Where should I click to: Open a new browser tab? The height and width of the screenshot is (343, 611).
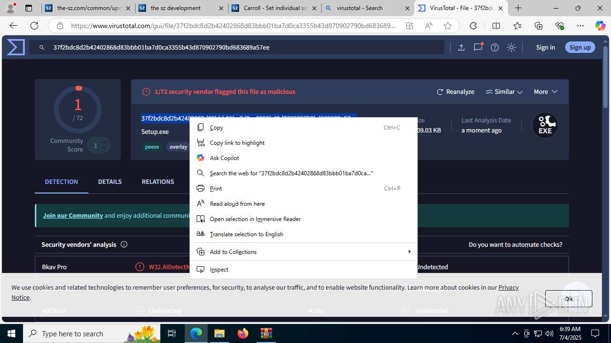[x=518, y=8]
